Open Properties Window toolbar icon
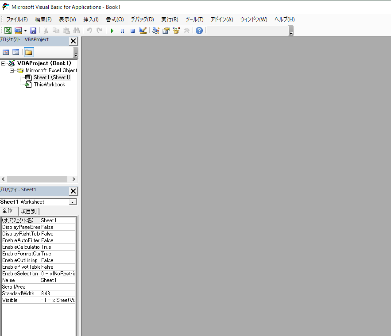 point(166,31)
